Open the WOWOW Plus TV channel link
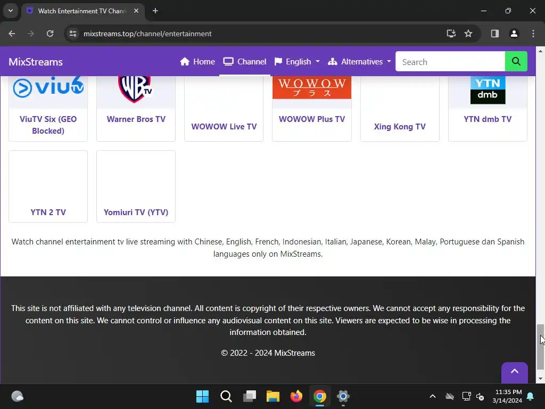 coord(312,119)
